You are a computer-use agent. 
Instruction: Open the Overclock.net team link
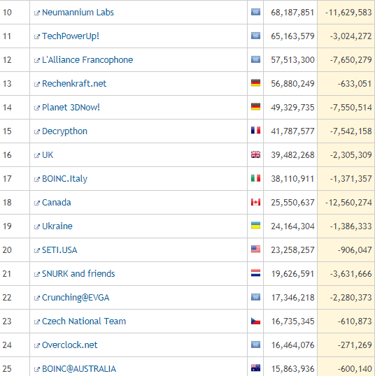click(x=70, y=345)
